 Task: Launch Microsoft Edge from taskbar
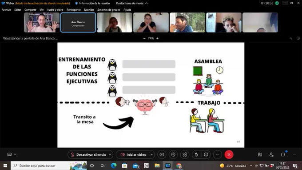coord(114,166)
